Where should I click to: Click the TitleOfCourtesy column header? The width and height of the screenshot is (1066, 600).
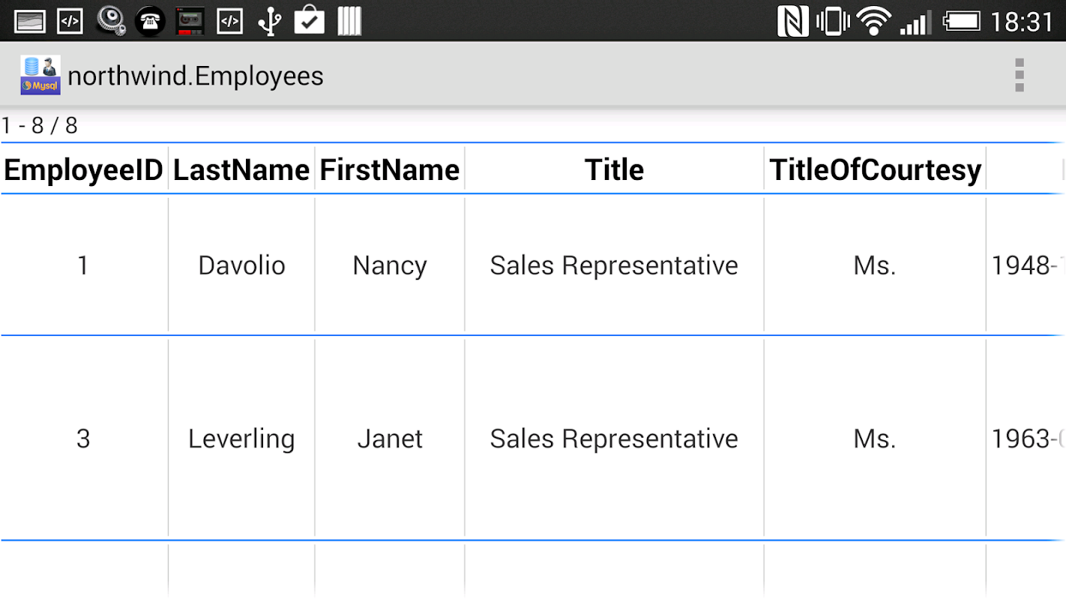click(875, 170)
